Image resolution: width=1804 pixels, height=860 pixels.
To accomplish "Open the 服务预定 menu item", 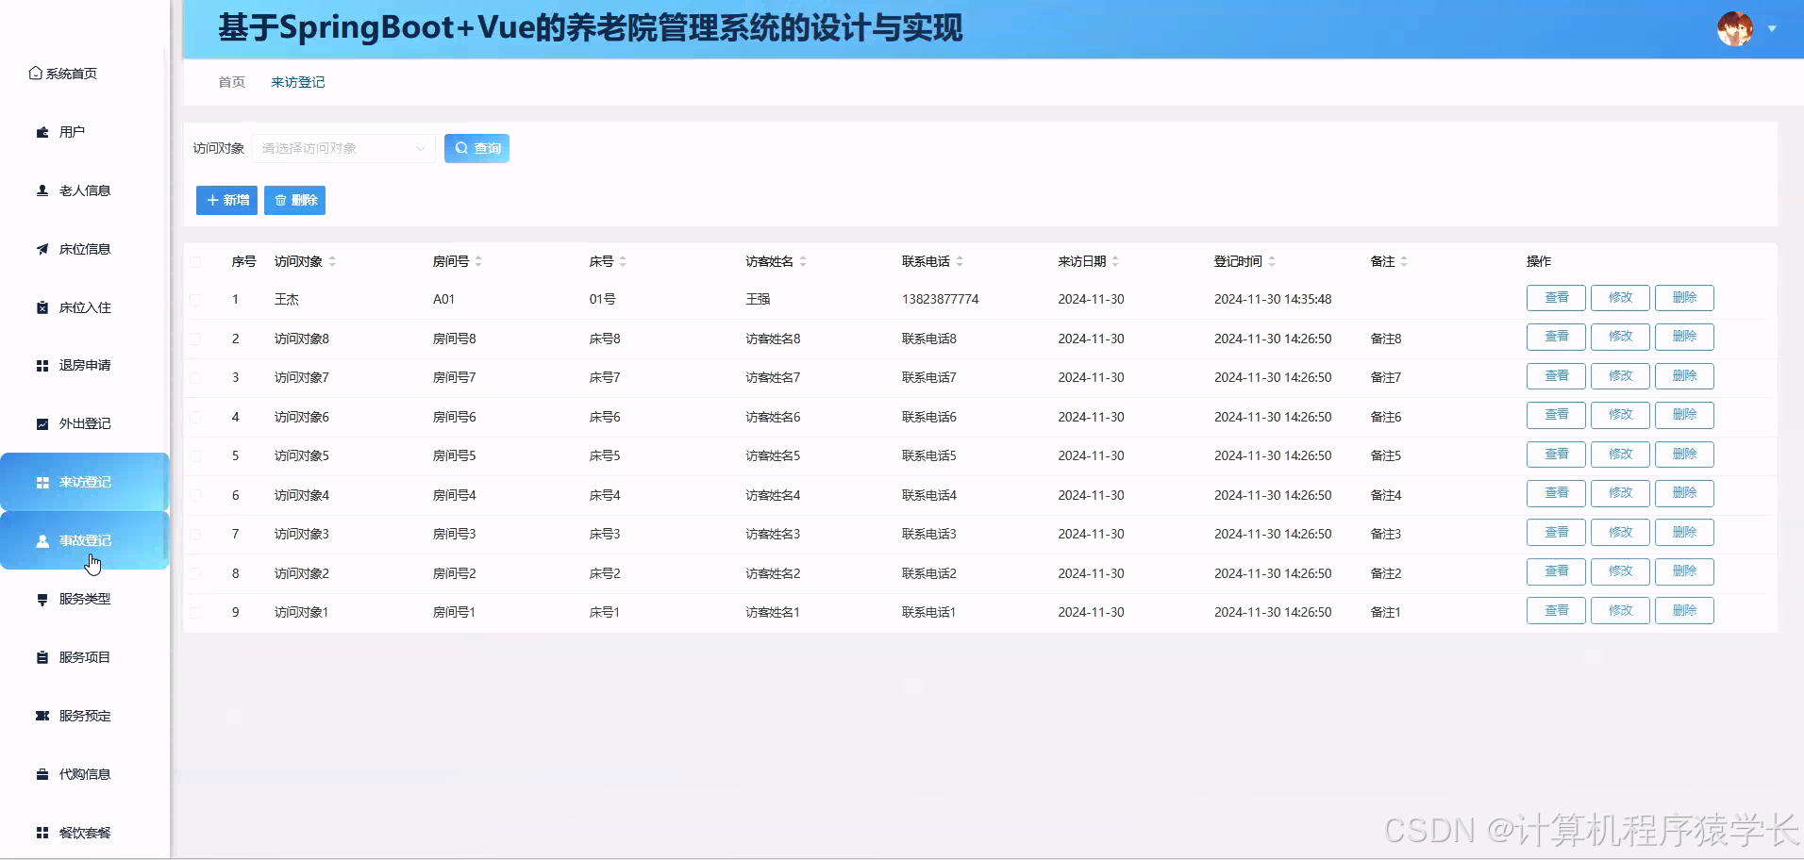I will pyautogui.click(x=85, y=716).
